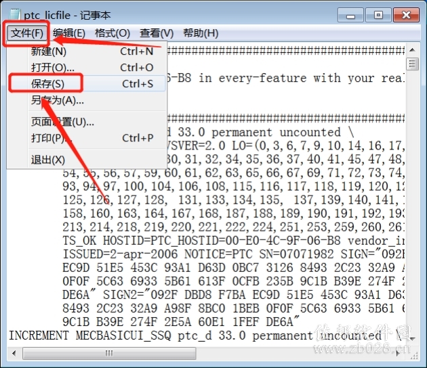Click 保存(S) to save the file
The height and width of the screenshot is (368, 427).
92,84
